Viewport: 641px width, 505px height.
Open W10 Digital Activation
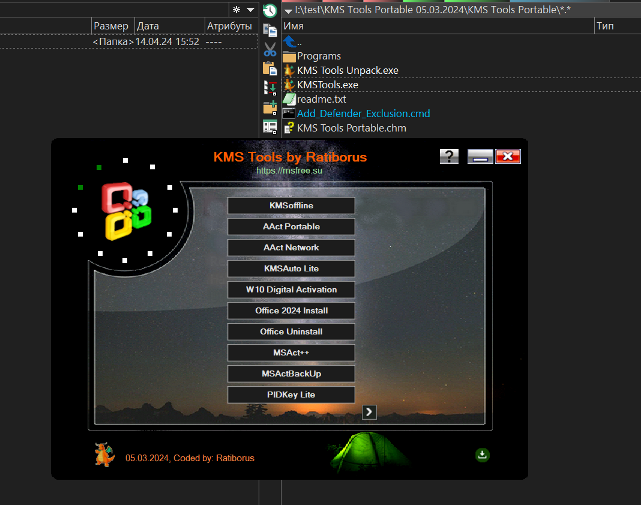291,289
